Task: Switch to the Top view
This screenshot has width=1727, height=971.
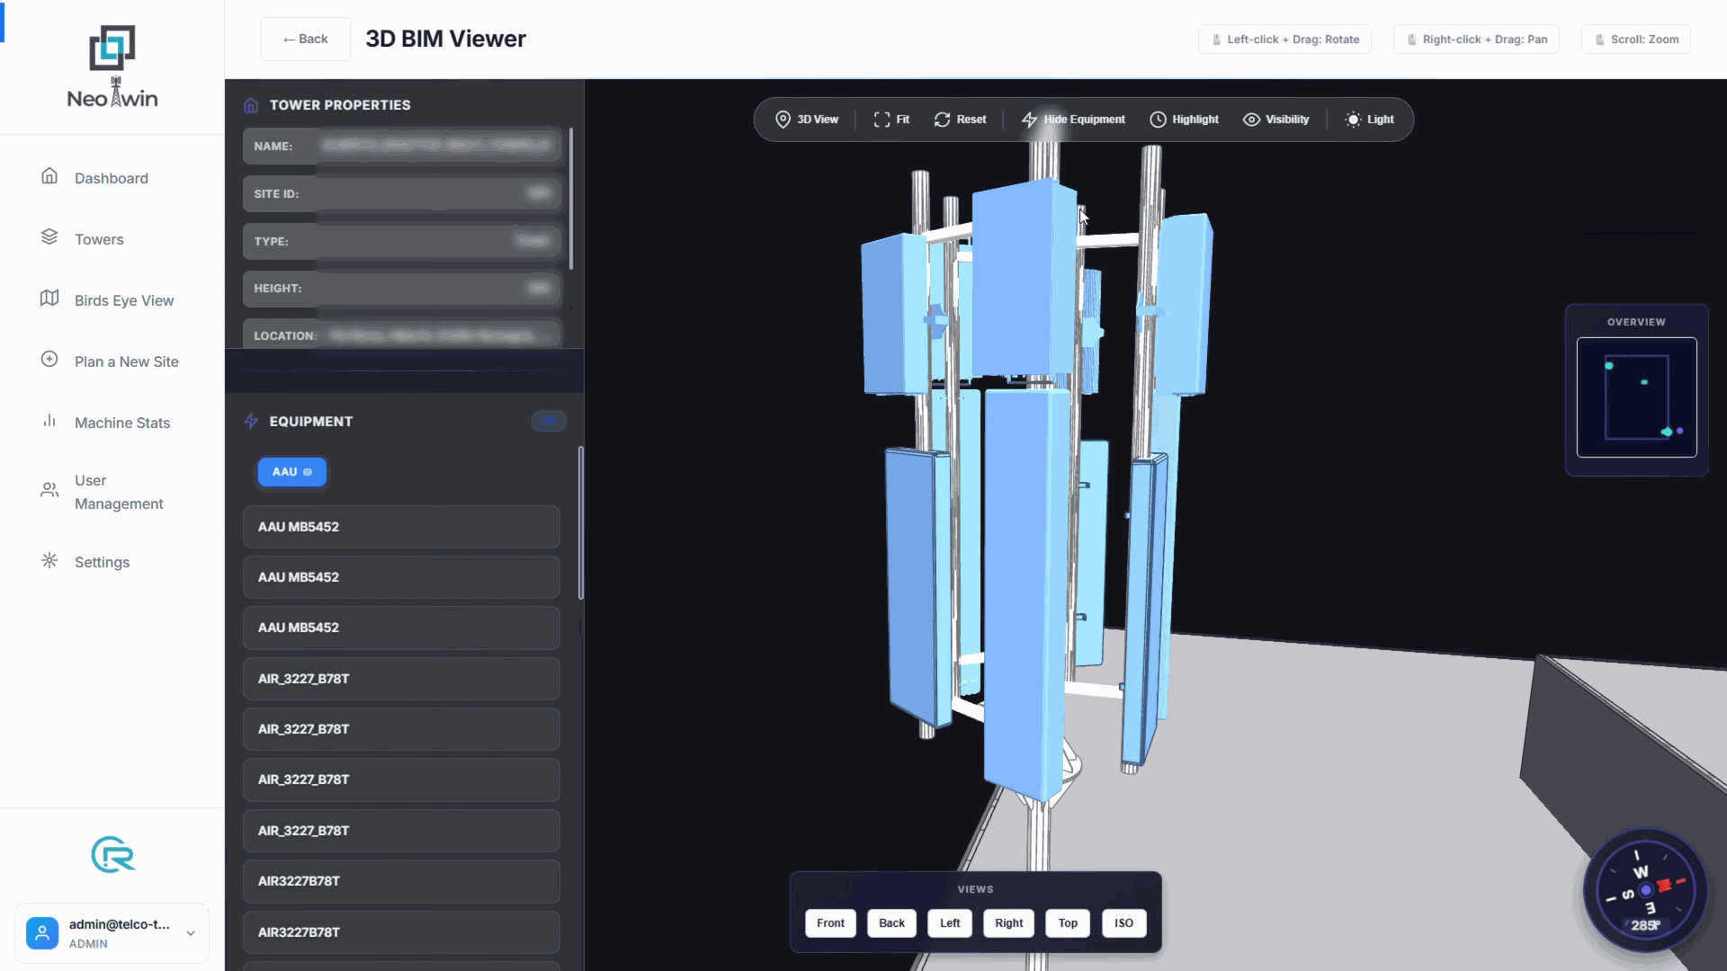Action: [1067, 923]
